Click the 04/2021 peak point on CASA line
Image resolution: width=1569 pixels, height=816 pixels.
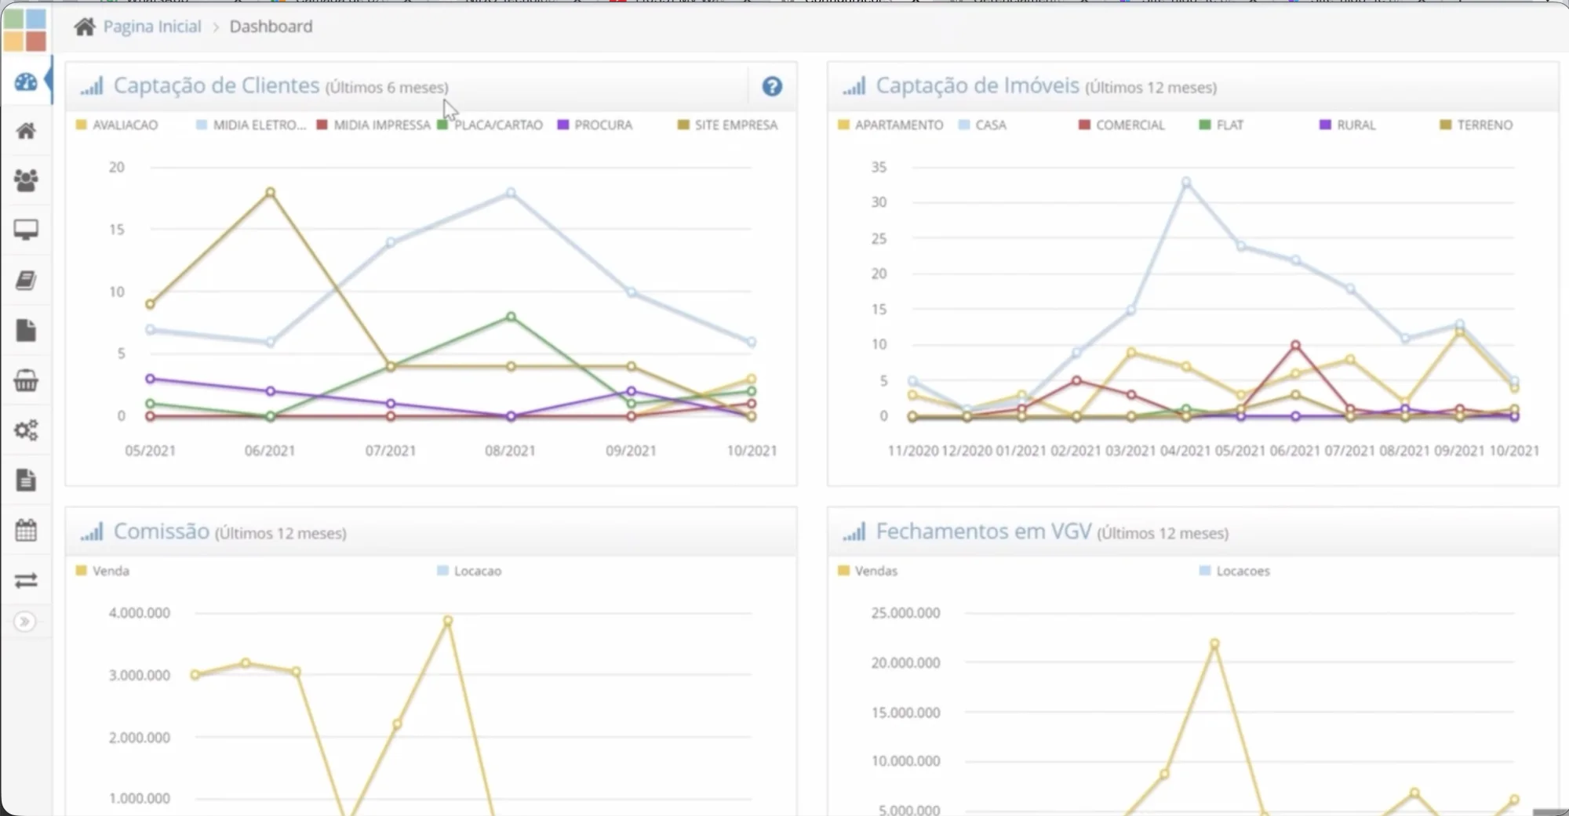(x=1186, y=182)
